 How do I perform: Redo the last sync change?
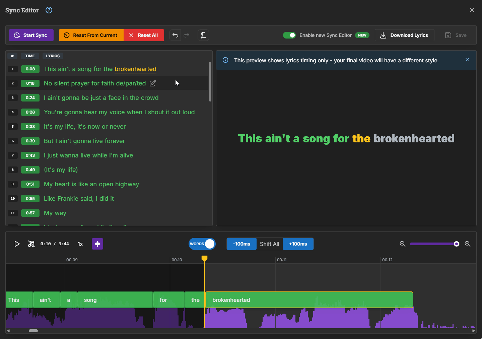click(187, 35)
